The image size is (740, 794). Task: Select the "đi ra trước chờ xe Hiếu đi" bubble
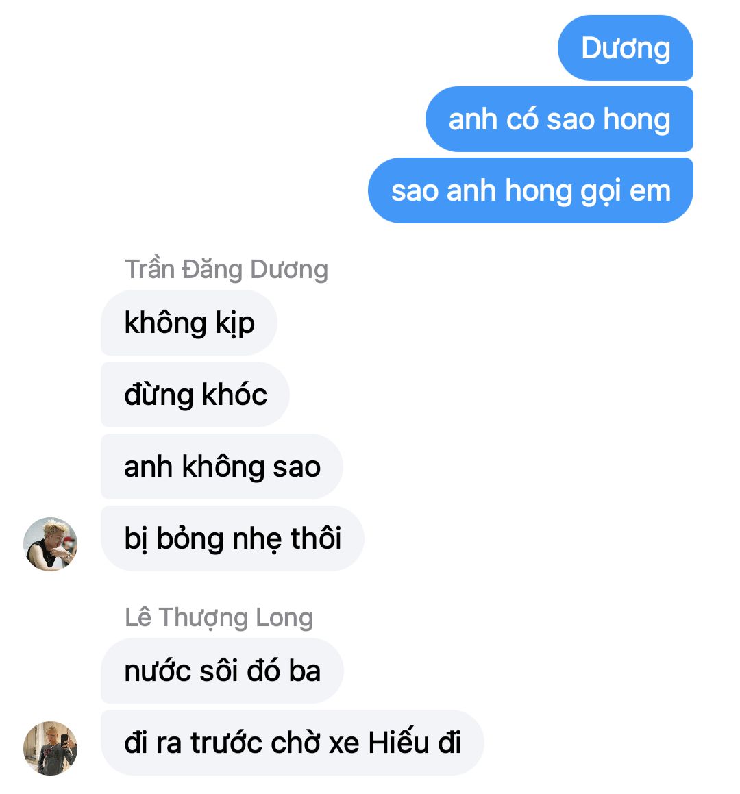pos(293,743)
